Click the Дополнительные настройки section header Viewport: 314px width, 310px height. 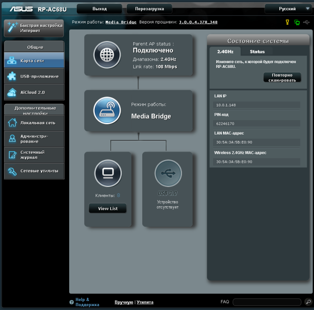pyautogui.click(x=34, y=110)
